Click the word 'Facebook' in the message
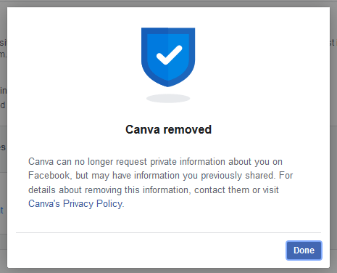The height and width of the screenshot is (273, 337). point(50,176)
